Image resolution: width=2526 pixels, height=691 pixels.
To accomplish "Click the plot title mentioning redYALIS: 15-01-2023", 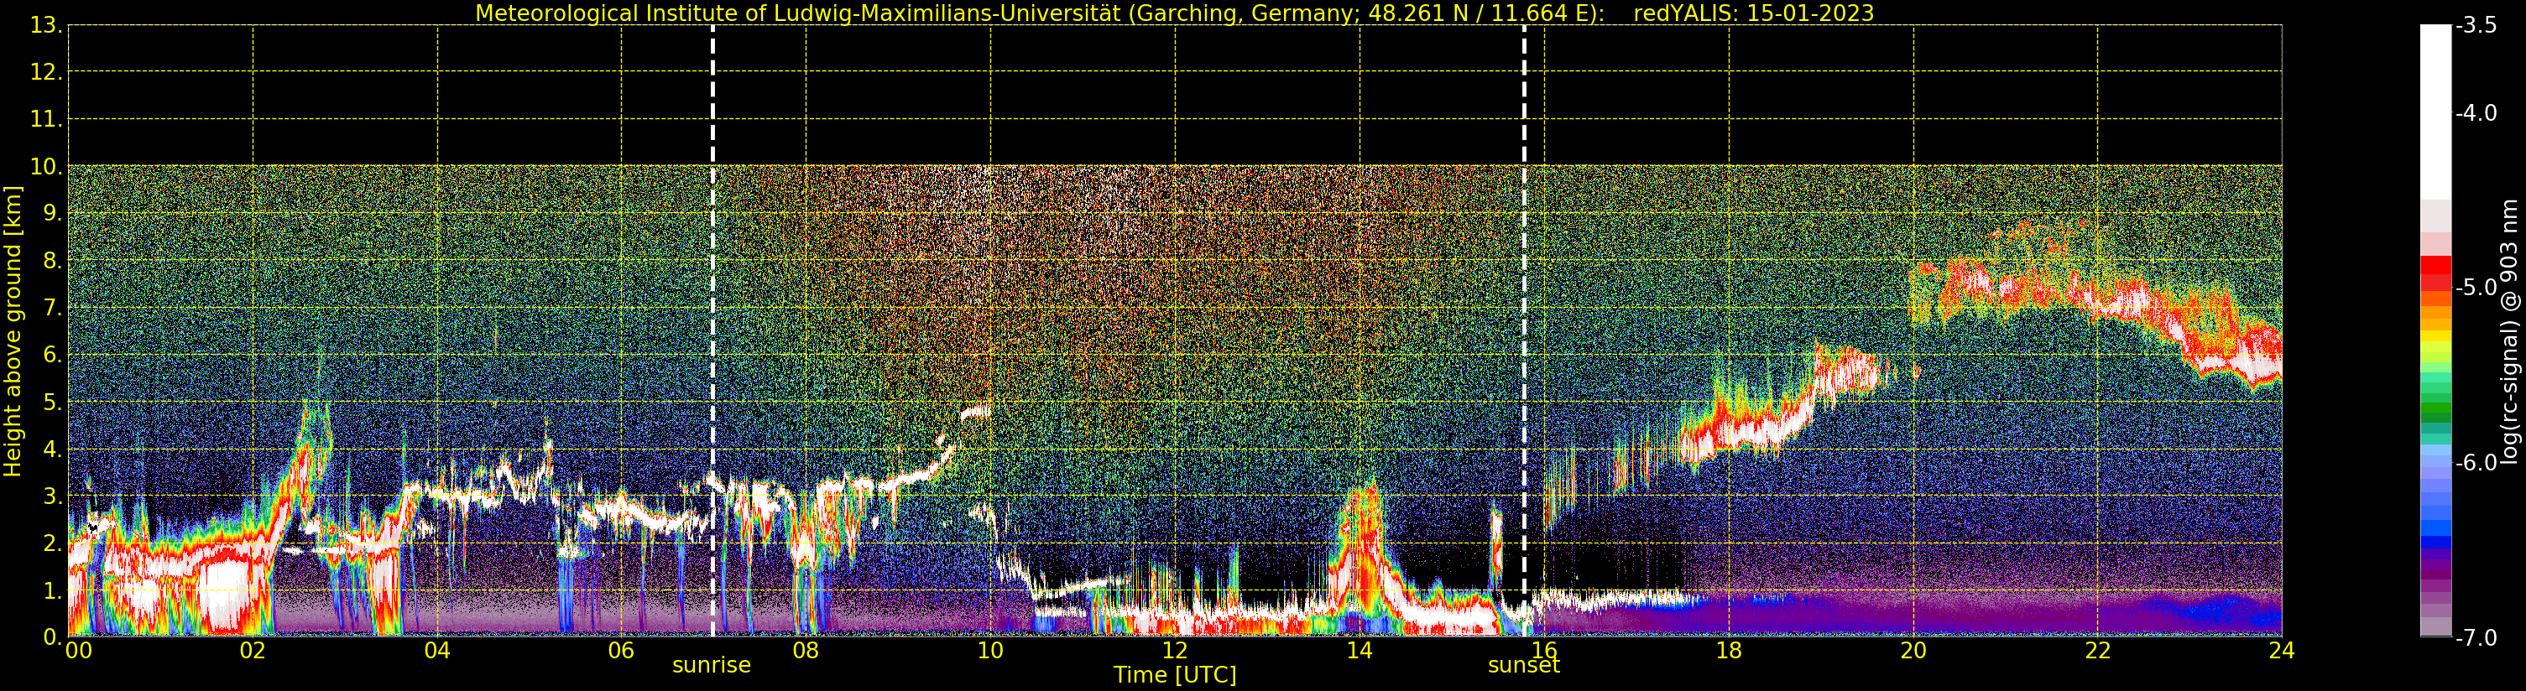I will [1175, 13].
